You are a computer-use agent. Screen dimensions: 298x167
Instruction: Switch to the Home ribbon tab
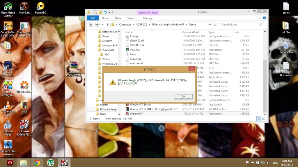pyautogui.click(x=105, y=18)
